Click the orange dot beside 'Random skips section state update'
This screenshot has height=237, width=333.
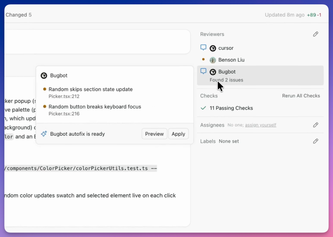click(x=45, y=89)
